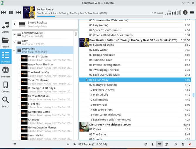Open the Internet view
Image resolution: width=196 pixels, height=149 pixels.
[6, 72]
